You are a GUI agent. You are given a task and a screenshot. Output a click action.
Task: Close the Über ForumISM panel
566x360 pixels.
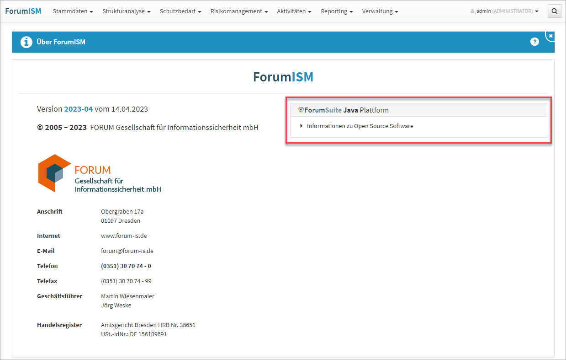550,36
